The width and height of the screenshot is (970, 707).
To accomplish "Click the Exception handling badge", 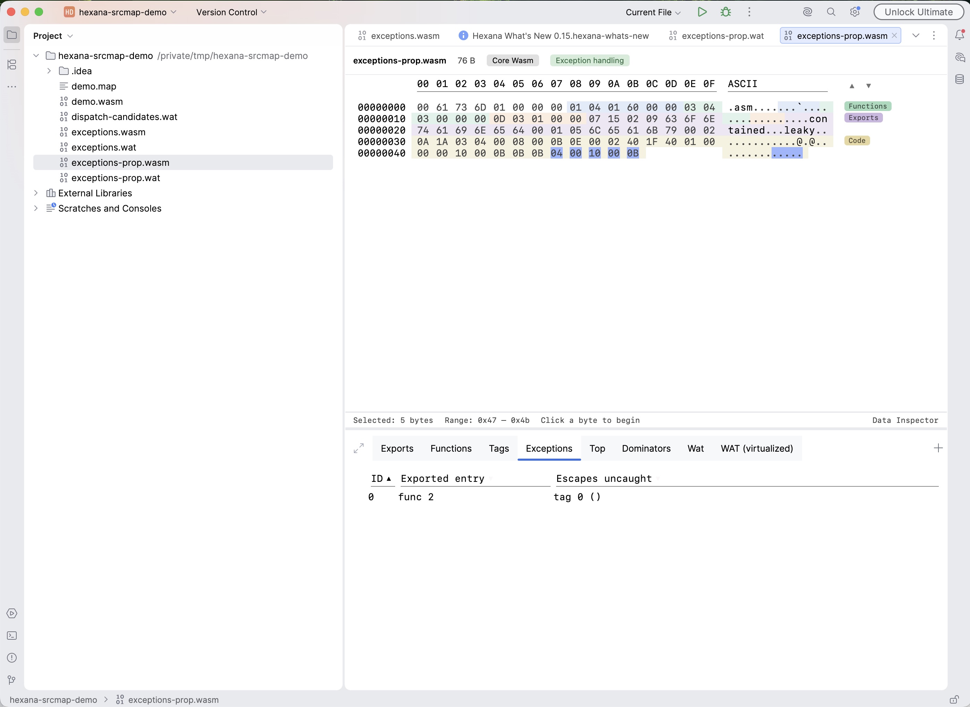I will click(x=590, y=60).
